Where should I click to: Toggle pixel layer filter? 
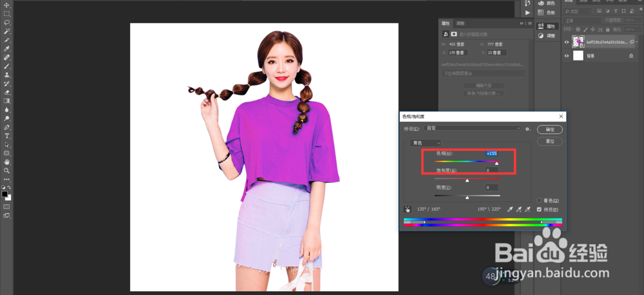[600, 11]
